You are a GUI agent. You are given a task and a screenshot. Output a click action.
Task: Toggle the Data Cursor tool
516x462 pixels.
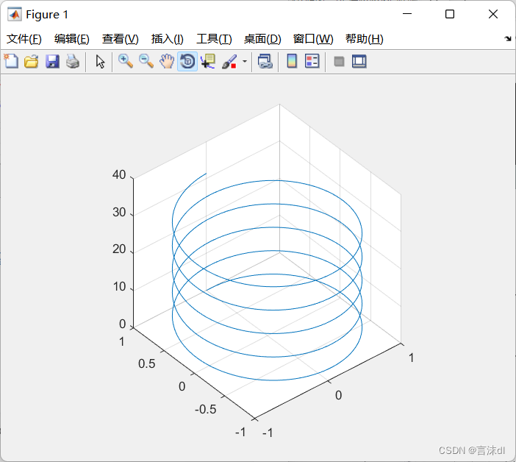pos(208,62)
